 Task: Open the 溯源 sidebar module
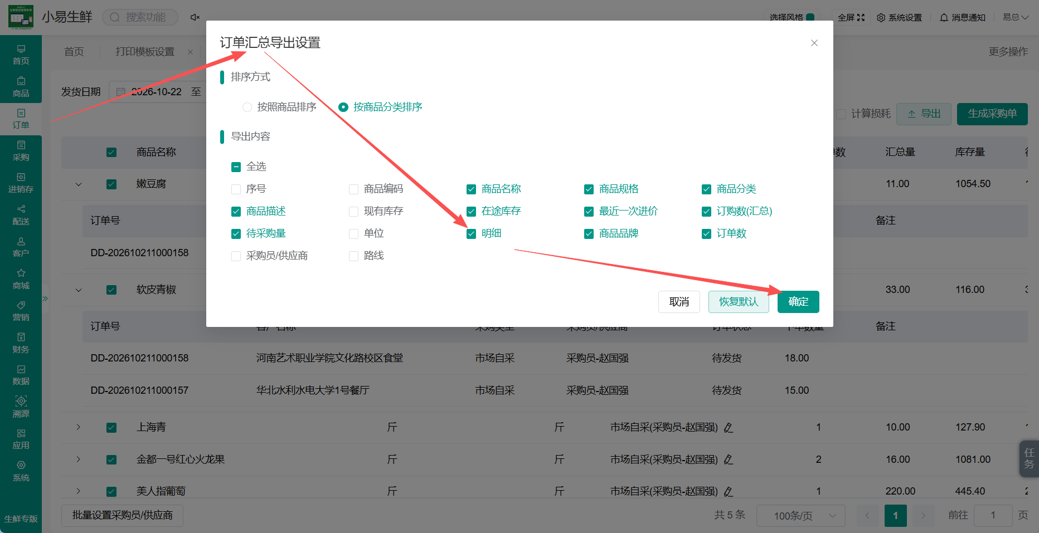click(21, 407)
